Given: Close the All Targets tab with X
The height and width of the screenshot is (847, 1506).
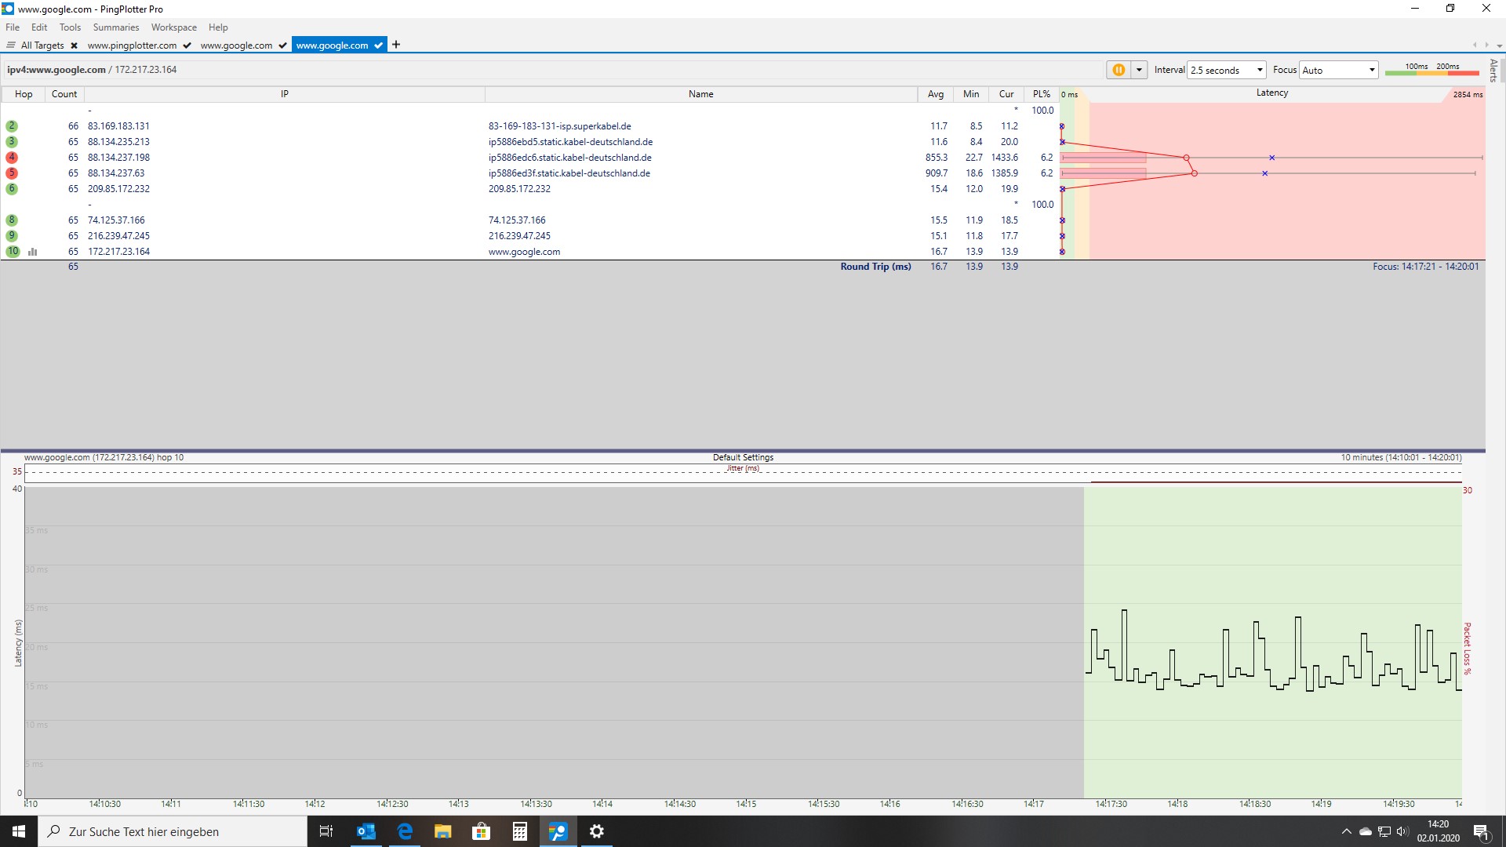Looking at the screenshot, I should point(74,45).
